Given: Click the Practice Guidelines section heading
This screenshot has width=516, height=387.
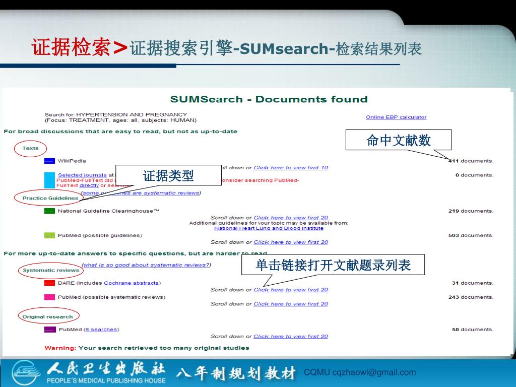Looking at the screenshot, I should [50, 198].
